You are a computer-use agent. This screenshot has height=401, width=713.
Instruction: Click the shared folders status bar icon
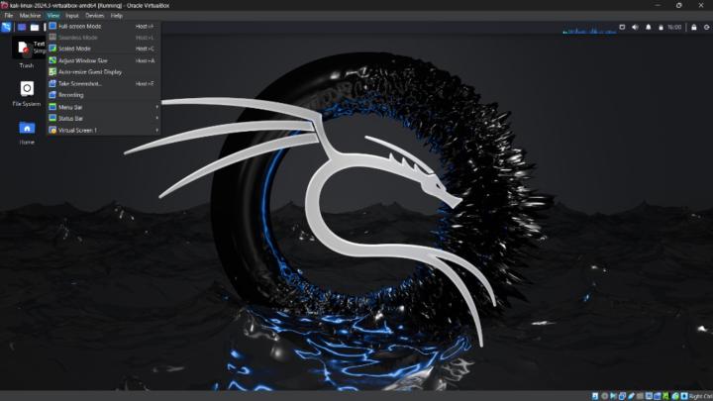(x=640, y=396)
